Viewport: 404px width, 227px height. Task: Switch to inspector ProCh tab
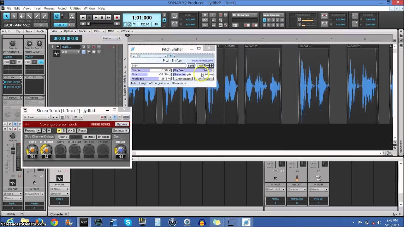coord(40,31)
